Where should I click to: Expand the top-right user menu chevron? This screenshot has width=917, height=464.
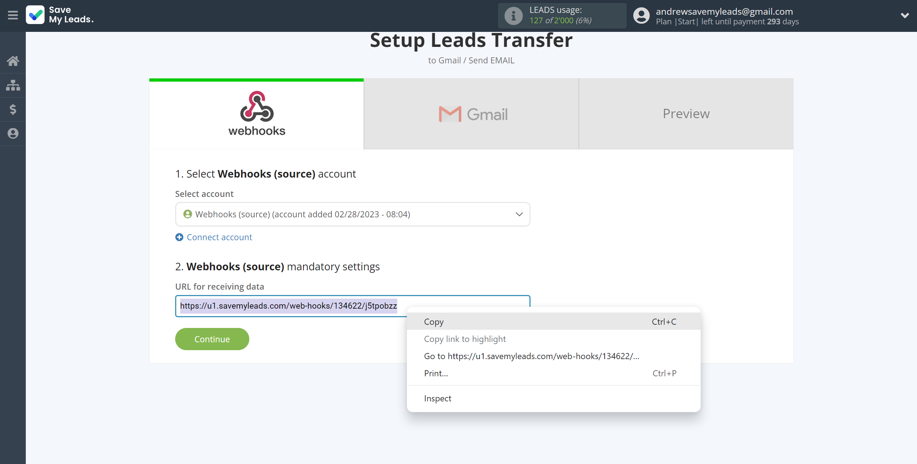point(905,15)
